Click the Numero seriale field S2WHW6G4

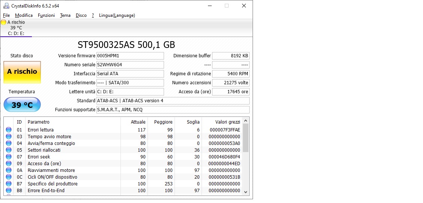tap(130, 65)
